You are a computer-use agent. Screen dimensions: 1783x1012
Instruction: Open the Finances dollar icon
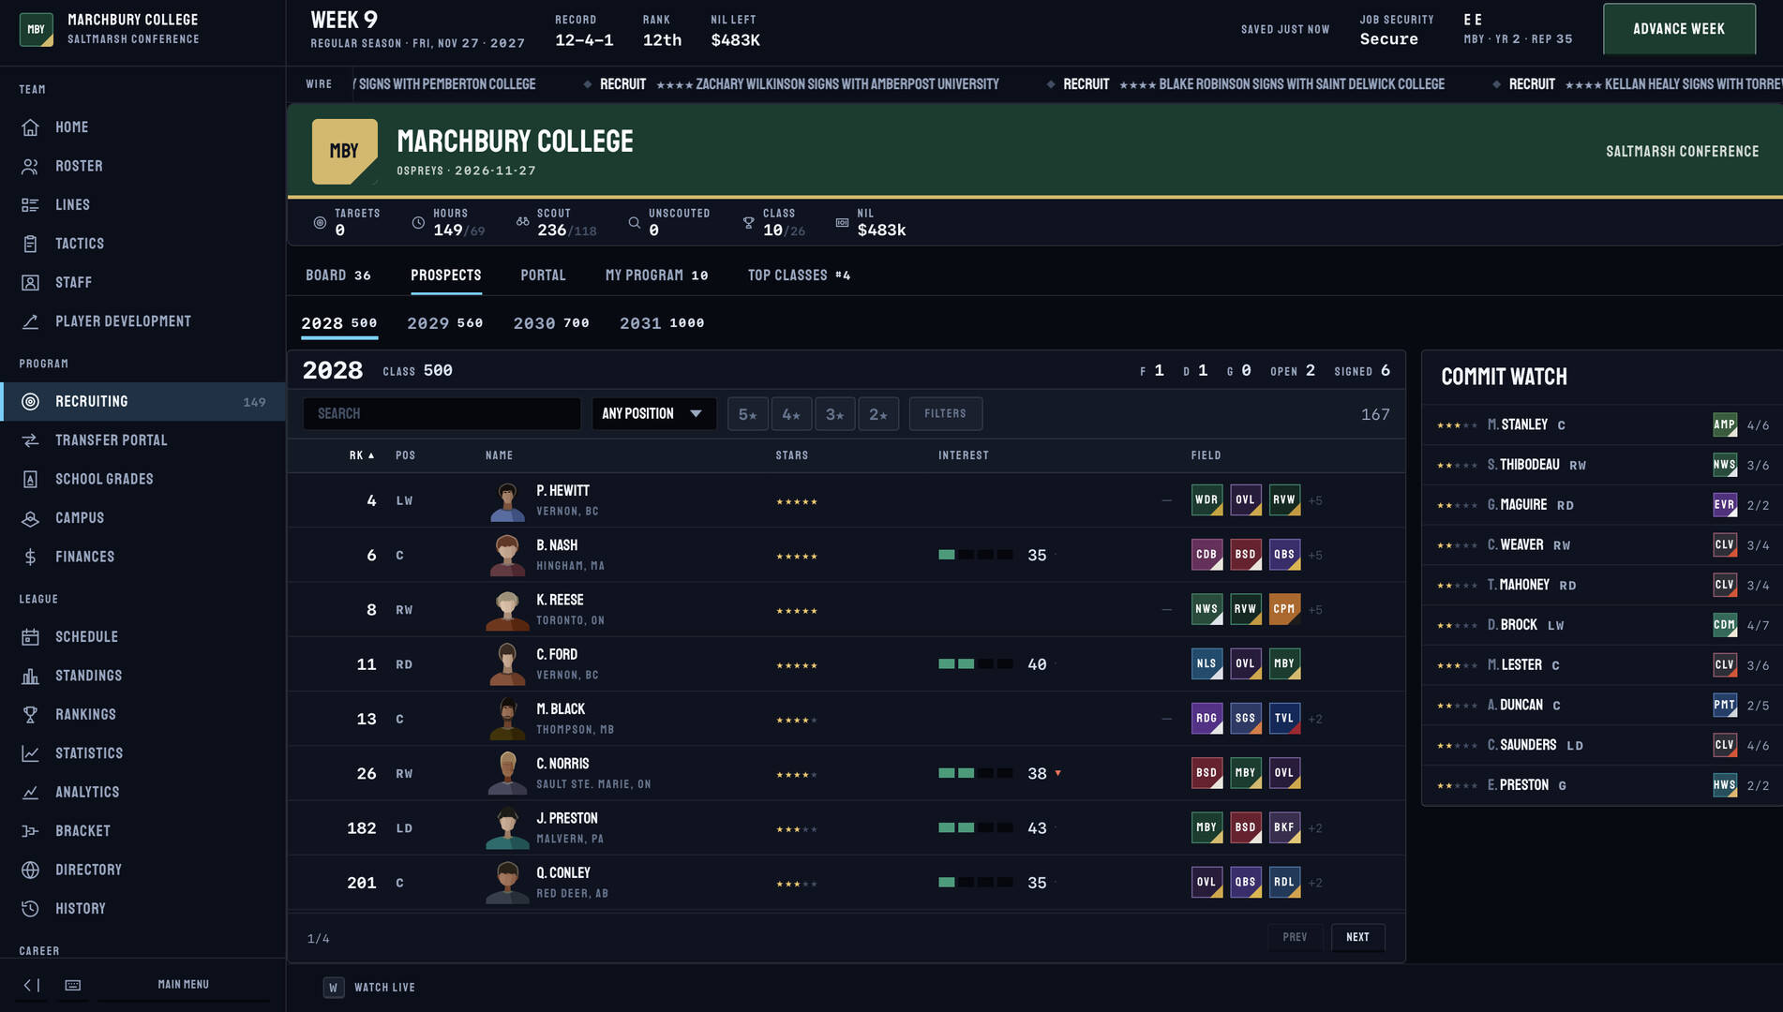(x=30, y=557)
